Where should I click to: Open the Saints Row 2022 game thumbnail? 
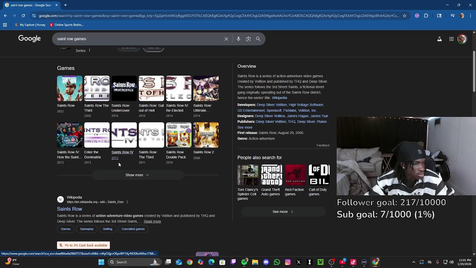click(70, 89)
